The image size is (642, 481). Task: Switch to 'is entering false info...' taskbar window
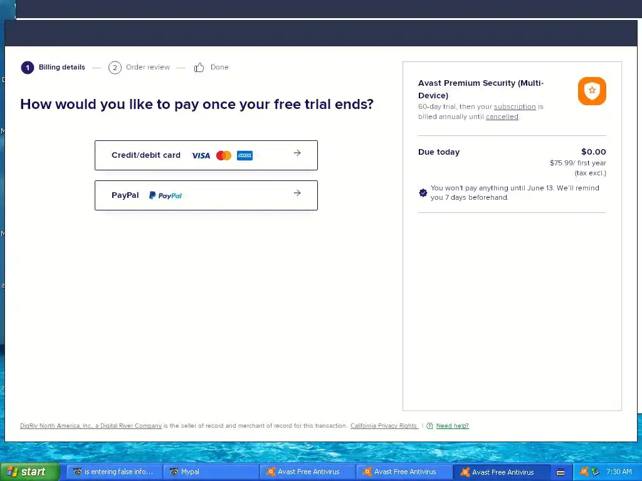click(114, 472)
